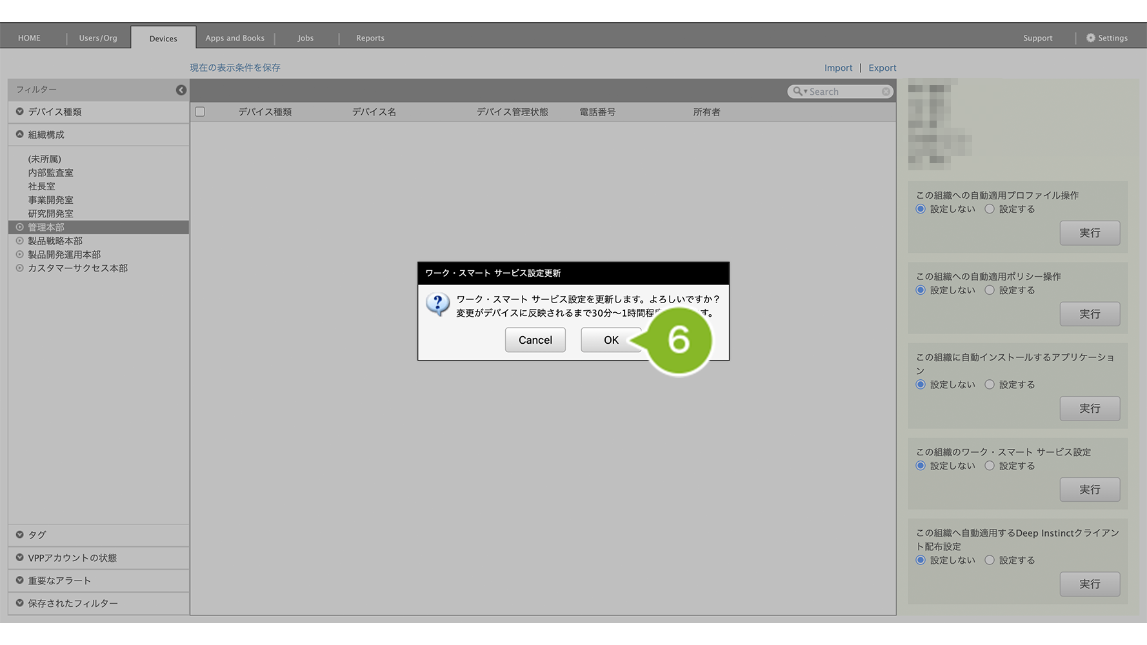
Task: Select 設定する for auto-apply profile operation
Action: (x=989, y=209)
